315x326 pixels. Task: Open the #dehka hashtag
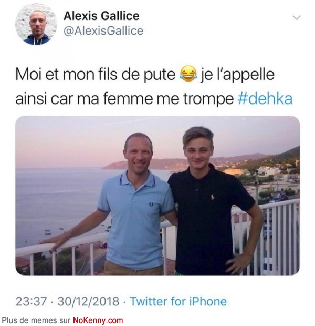[x=265, y=99]
